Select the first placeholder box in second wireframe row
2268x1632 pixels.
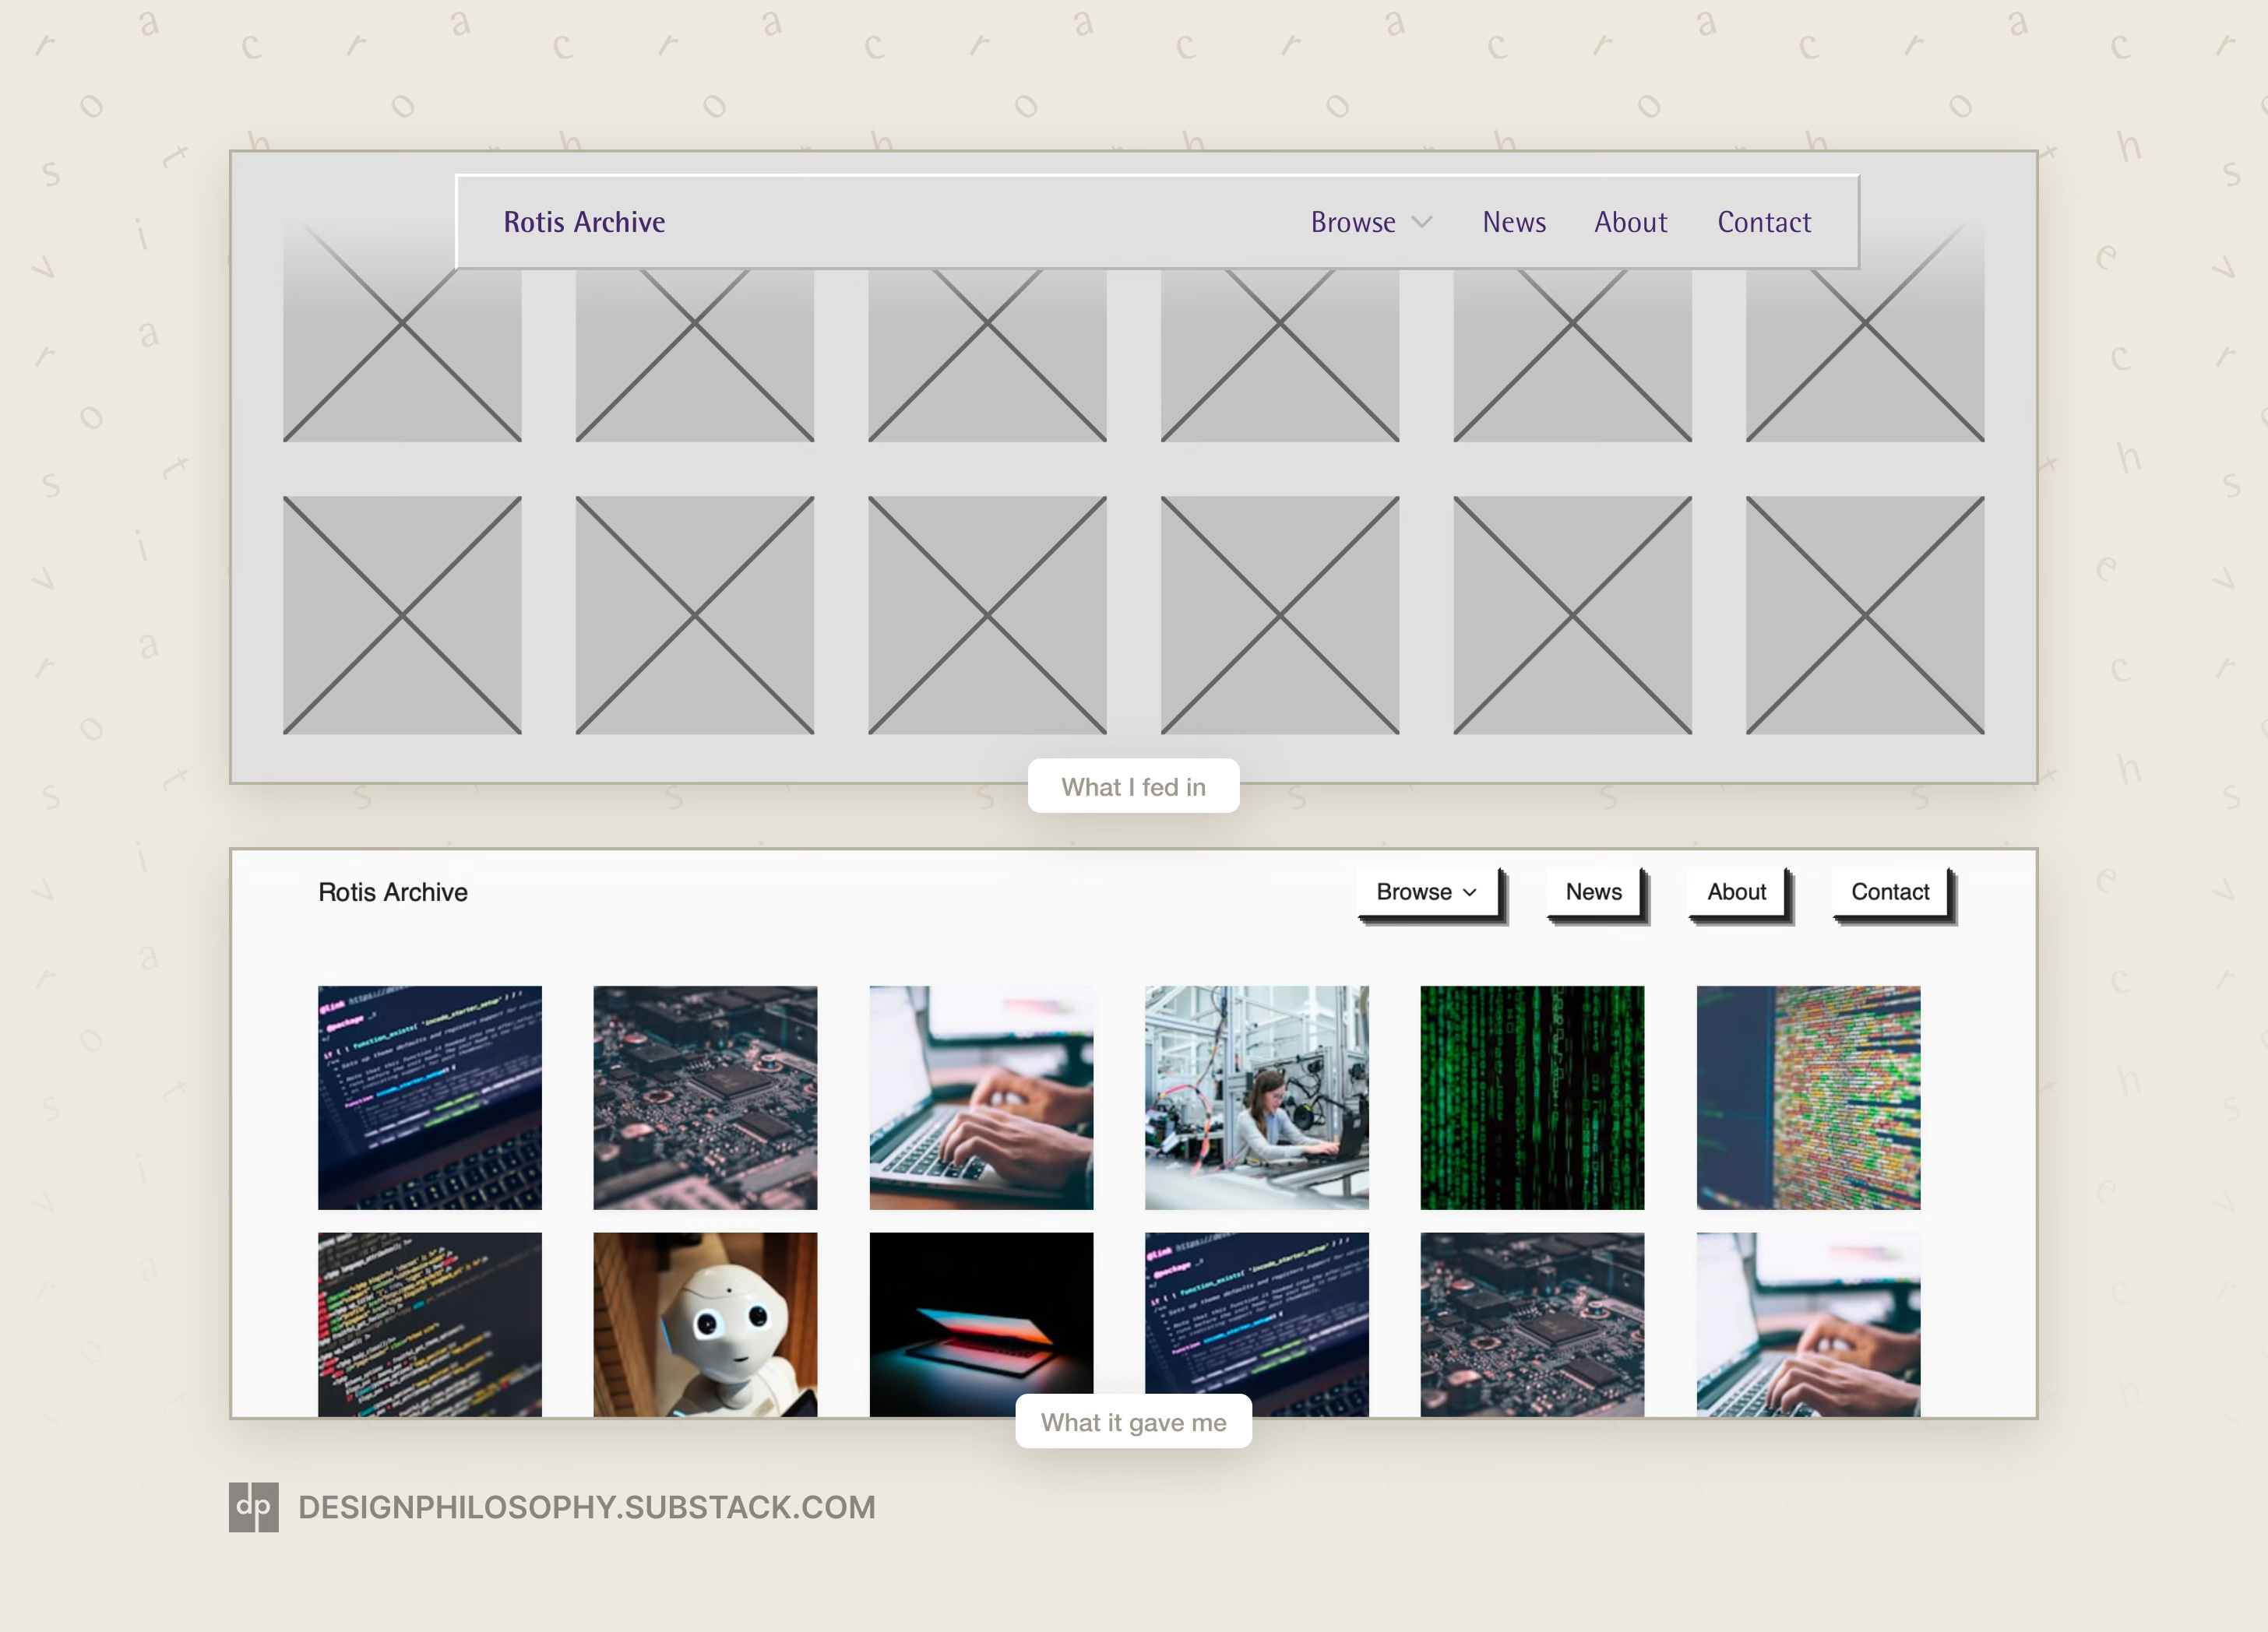pos(402,615)
